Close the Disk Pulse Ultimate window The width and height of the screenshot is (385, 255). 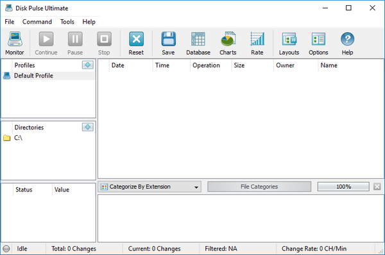(x=372, y=8)
